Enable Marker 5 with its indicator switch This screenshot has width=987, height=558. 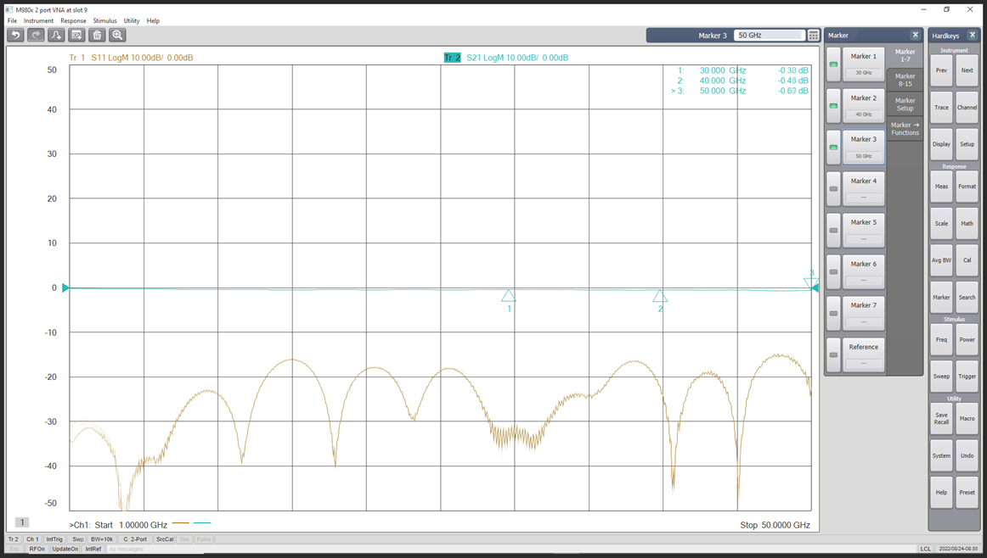[x=833, y=231]
